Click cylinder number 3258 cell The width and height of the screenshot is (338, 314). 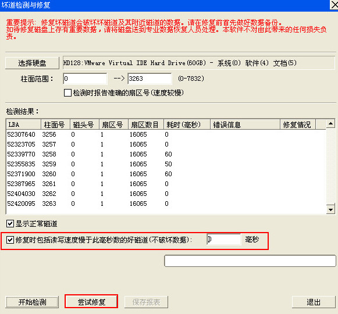[49, 154]
